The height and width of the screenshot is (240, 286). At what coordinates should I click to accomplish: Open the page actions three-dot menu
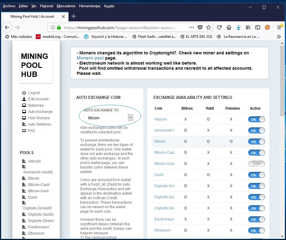(191, 27)
